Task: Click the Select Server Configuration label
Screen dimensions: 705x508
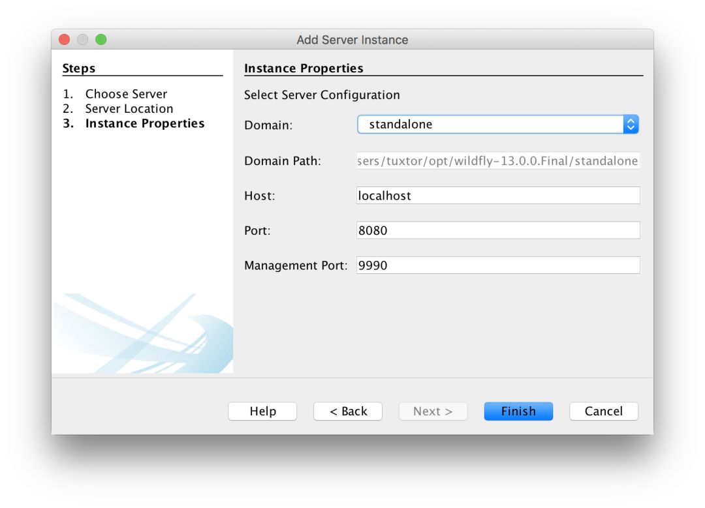Action: pyautogui.click(x=322, y=95)
